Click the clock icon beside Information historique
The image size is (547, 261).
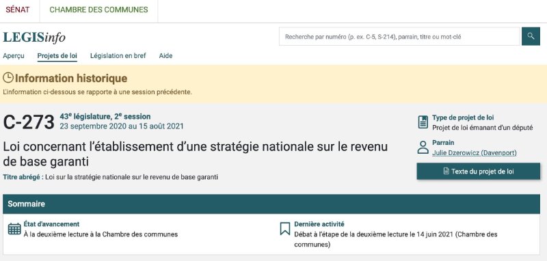[8, 77]
